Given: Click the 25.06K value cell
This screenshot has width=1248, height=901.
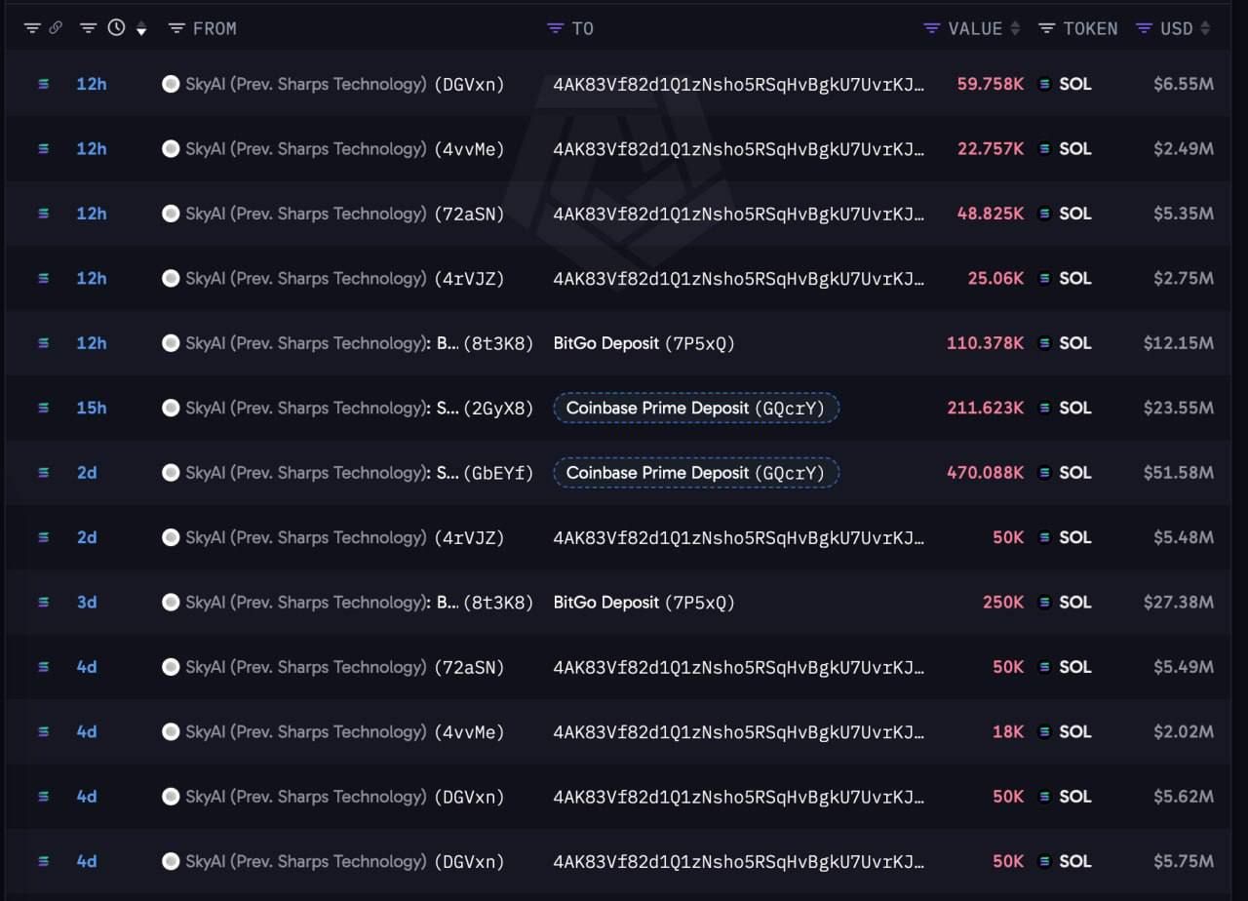Looking at the screenshot, I should 995,278.
